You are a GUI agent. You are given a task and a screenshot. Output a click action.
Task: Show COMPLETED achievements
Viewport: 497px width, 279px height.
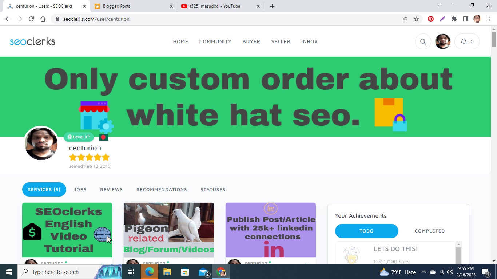click(x=430, y=231)
